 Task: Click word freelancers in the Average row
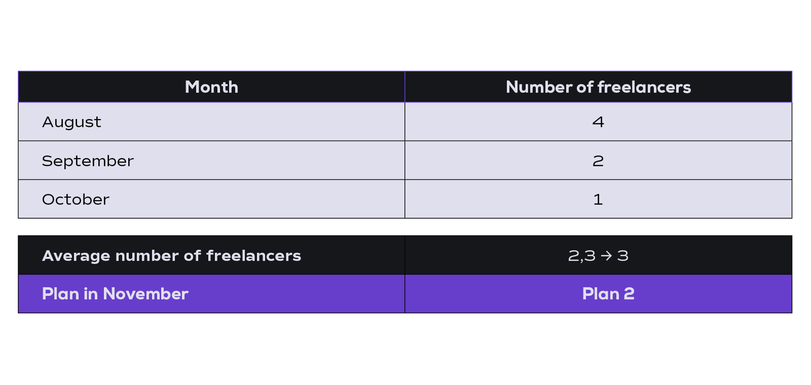253,256
